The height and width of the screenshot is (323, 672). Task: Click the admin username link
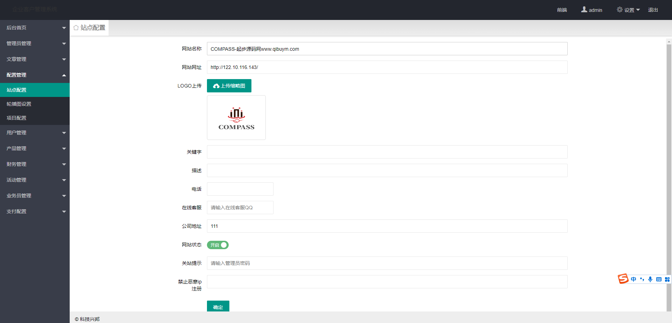click(x=595, y=10)
